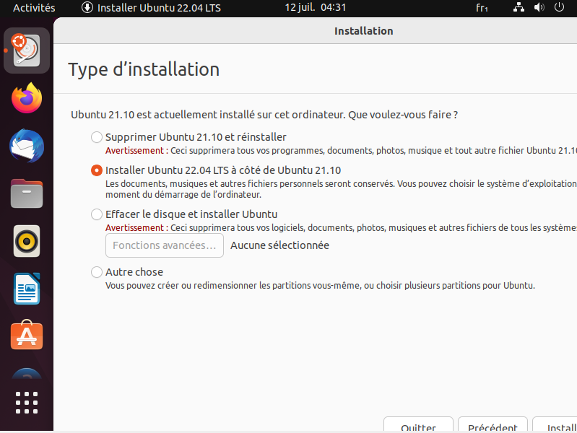Open the fr keyboard layout menu
Viewport: 577px width, 433px height.
pyautogui.click(x=482, y=8)
